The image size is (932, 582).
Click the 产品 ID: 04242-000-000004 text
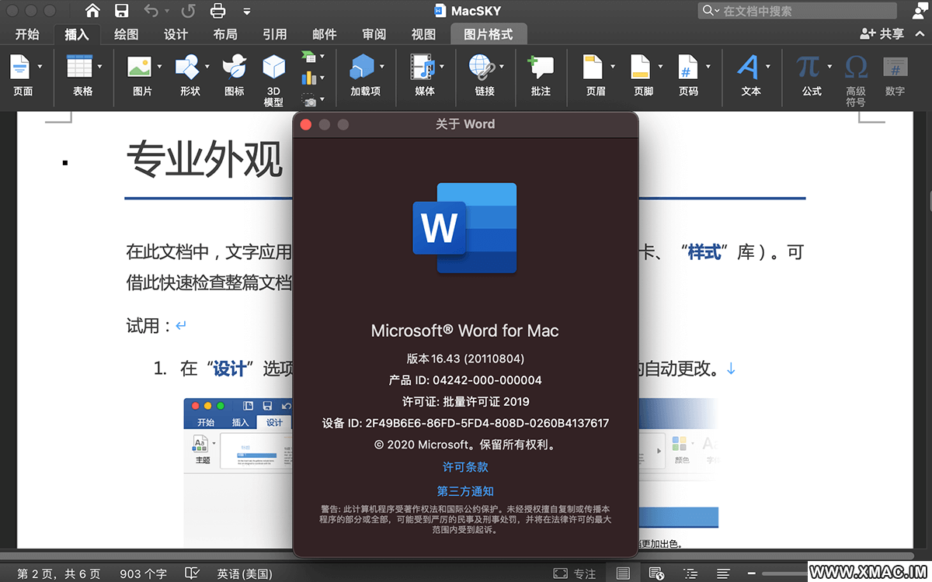pyautogui.click(x=465, y=380)
